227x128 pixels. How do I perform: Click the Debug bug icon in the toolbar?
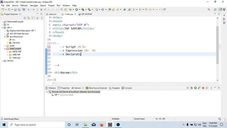(x=70, y=10)
